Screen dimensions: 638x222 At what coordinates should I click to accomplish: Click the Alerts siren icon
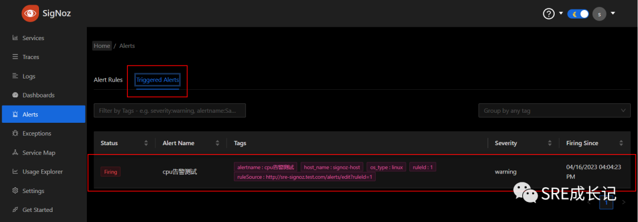15,115
